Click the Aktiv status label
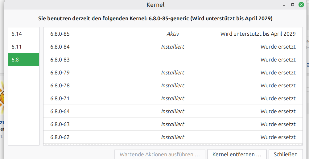309x159 pixels. [173, 34]
